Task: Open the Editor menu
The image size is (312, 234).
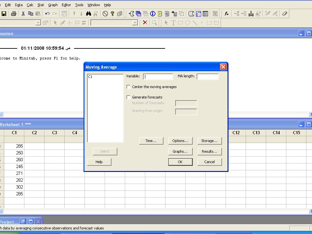Action: tap(66, 5)
